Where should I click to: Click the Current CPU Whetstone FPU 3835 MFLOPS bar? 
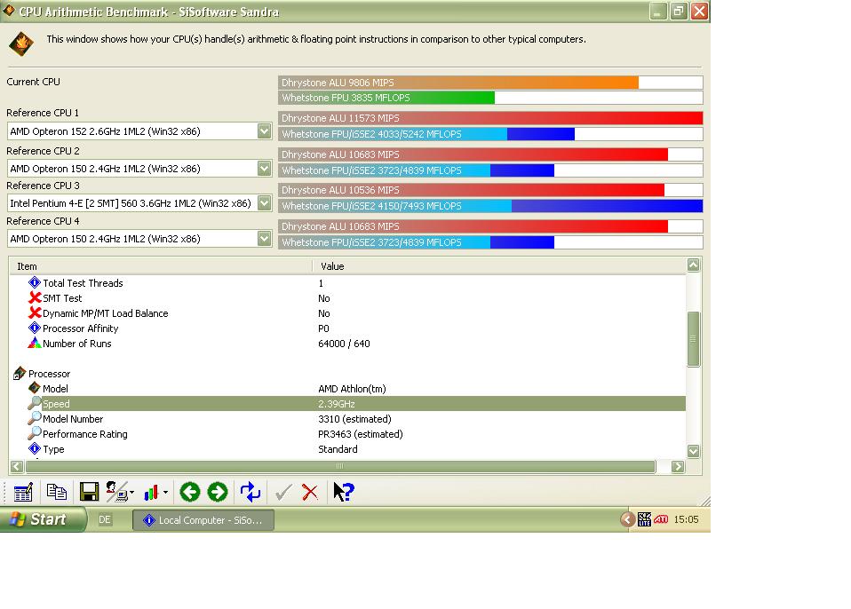(x=490, y=98)
